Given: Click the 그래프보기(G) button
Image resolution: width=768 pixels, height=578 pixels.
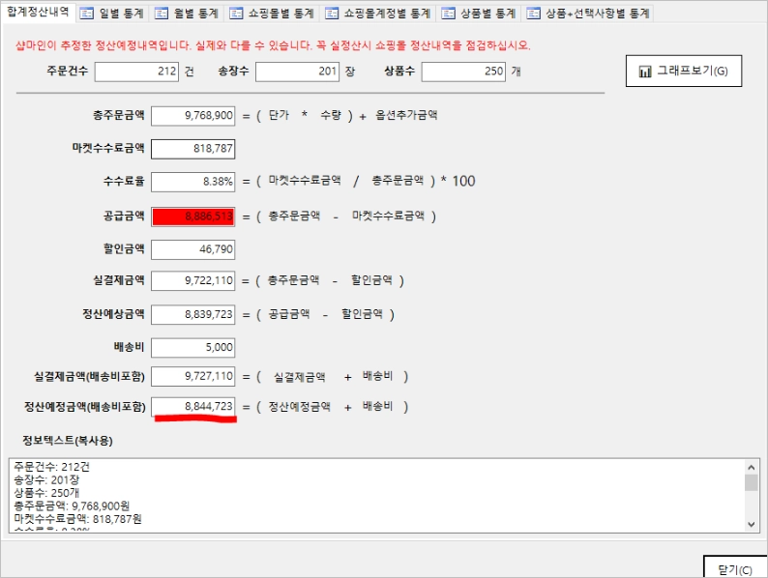Looking at the screenshot, I should point(684,71).
